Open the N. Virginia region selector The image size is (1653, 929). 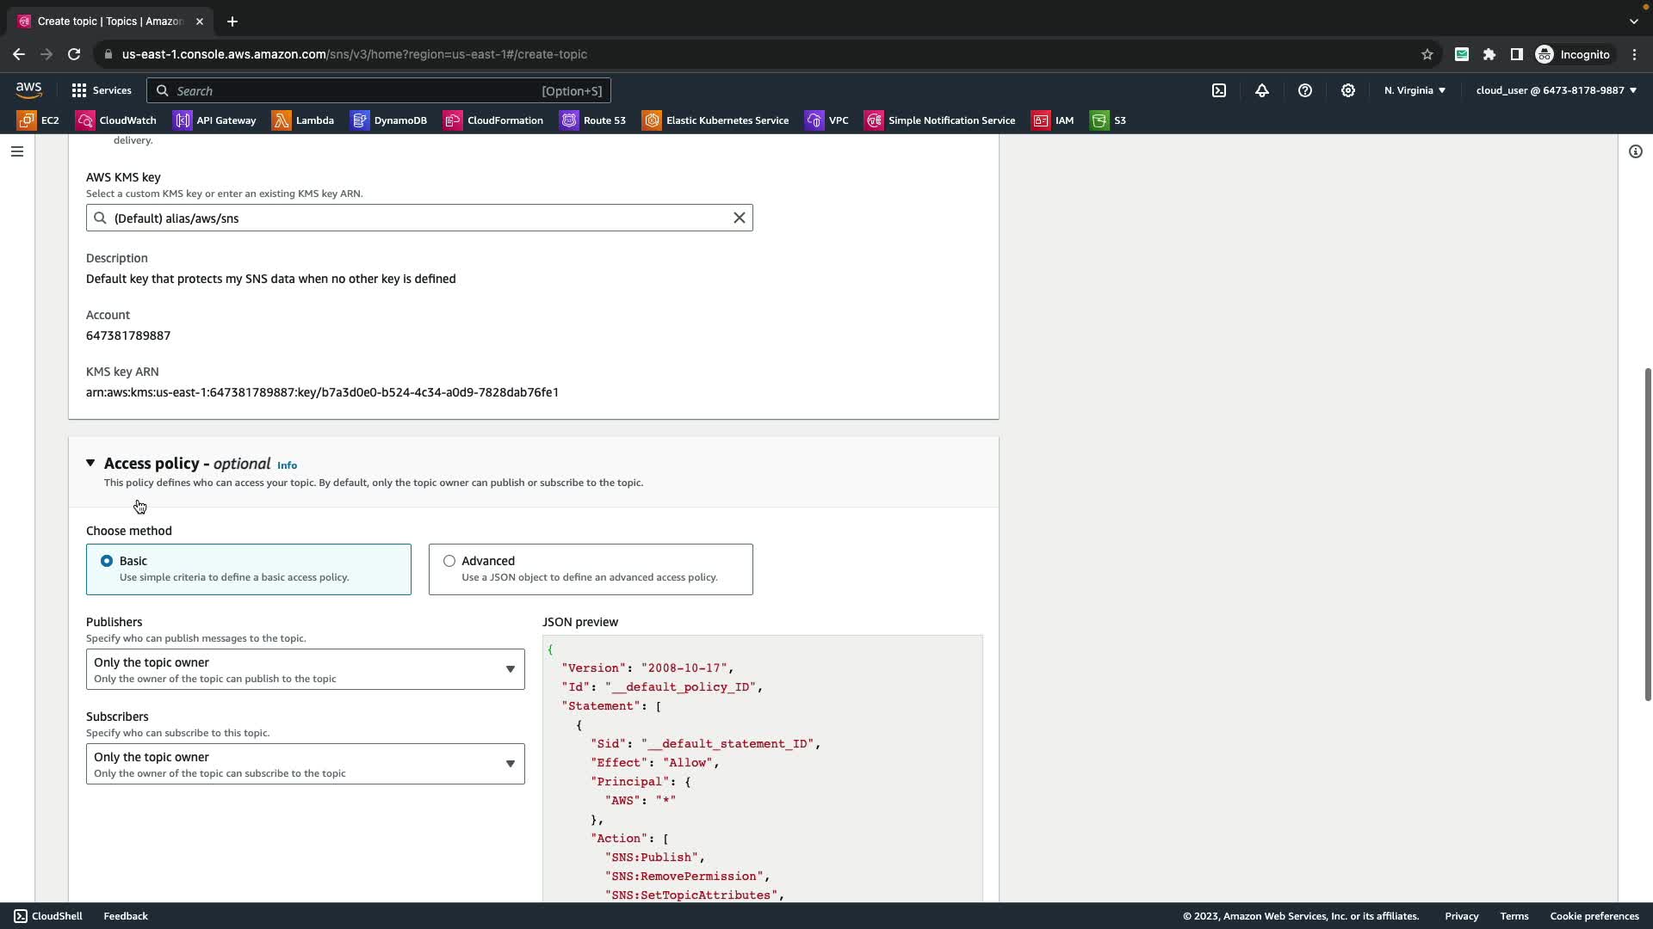[x=1415, y=90]
